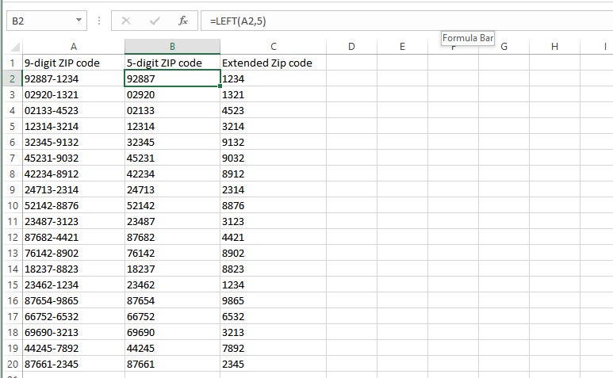Click cell with 23462-1234

[x=74, y=285]
